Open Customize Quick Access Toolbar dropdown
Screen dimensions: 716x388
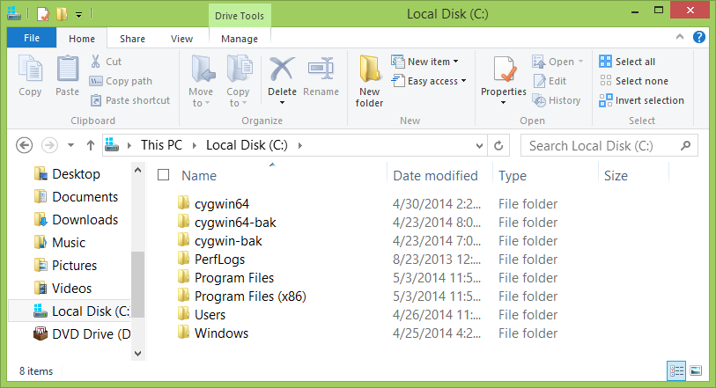pyautogui.click(x=79, y=15)
